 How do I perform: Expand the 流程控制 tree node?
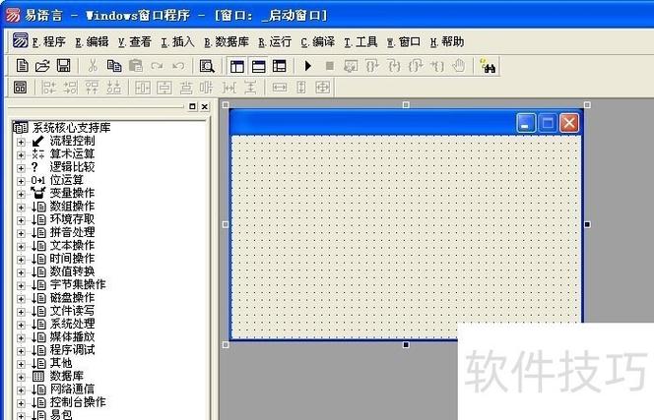tap(21, 142)
